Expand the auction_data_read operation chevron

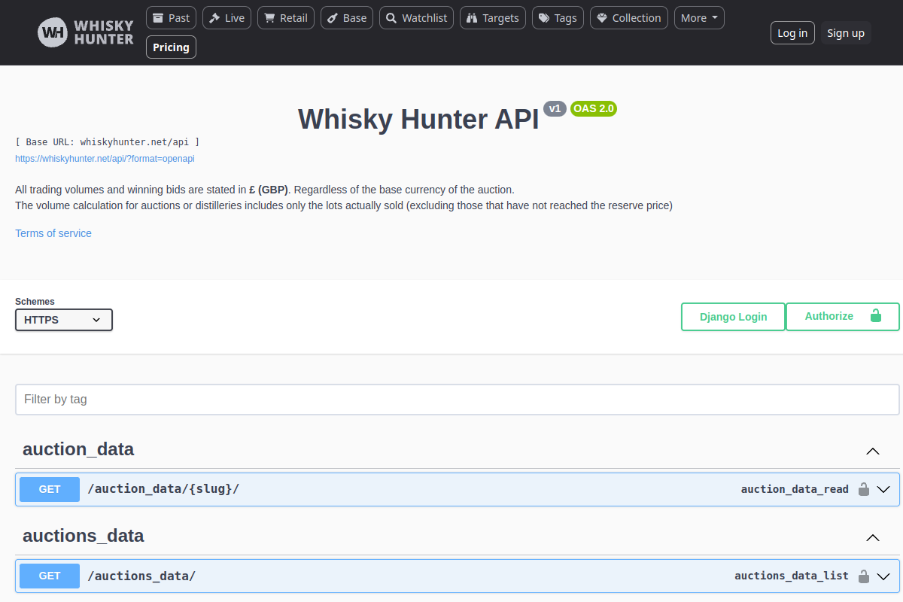coord(883,489)
